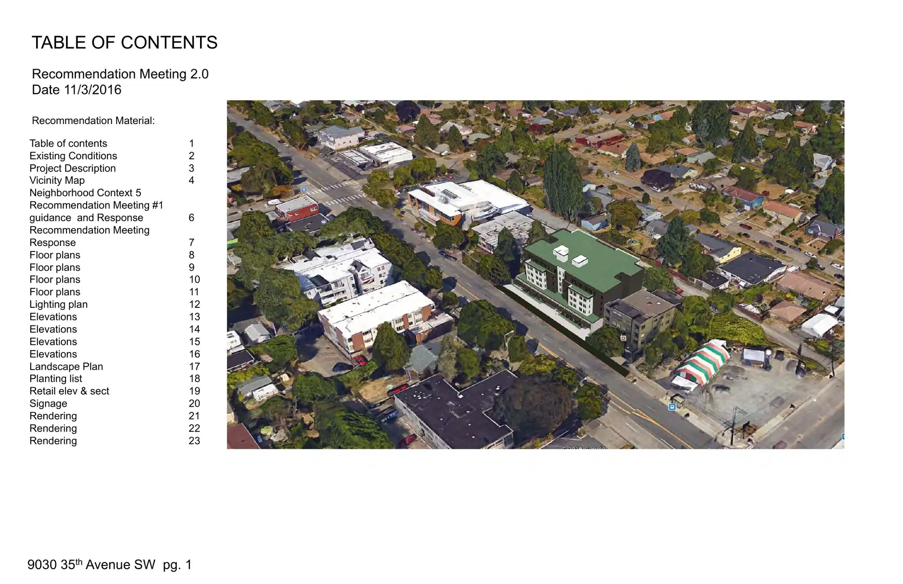Click the 'Landscape Plan' entry
The image size is (903, 584).
tap(66, 367)
